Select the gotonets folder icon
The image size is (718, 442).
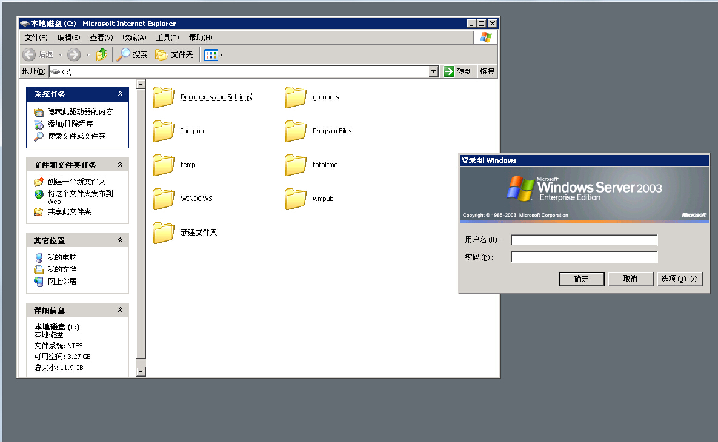[295, 97]
